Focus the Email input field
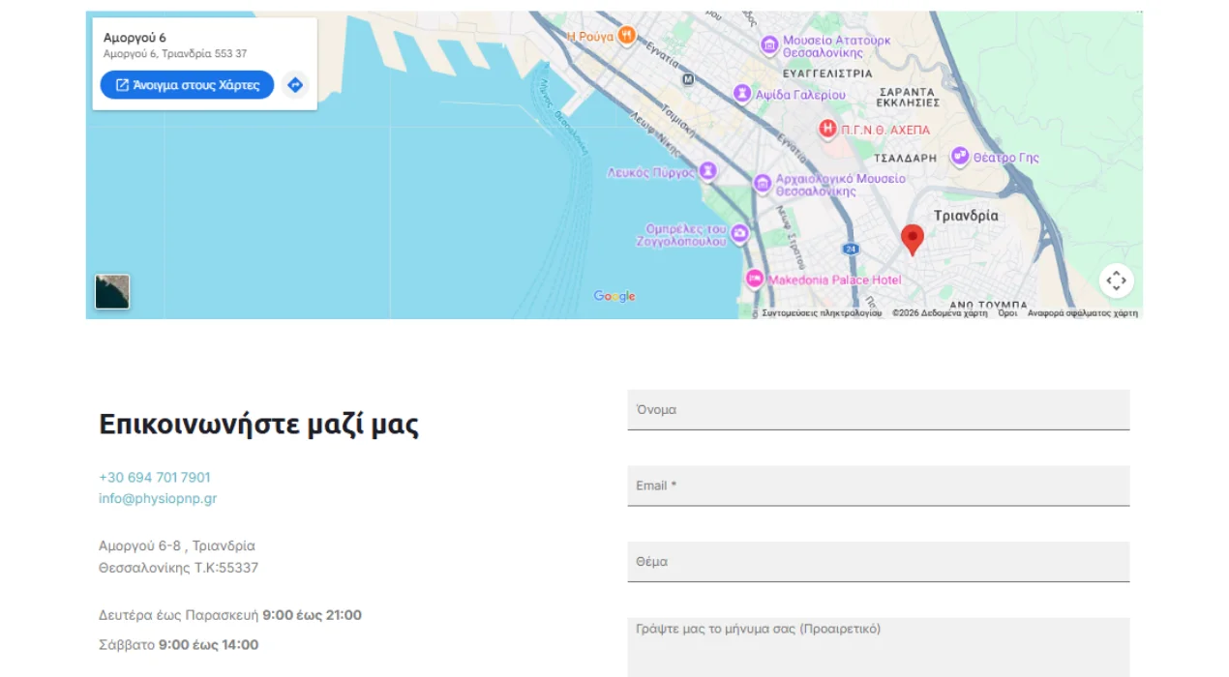Viewport: 1229px width, 677px height. 879,486
